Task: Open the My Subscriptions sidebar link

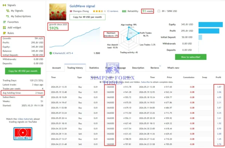Action: coord(21,16)
